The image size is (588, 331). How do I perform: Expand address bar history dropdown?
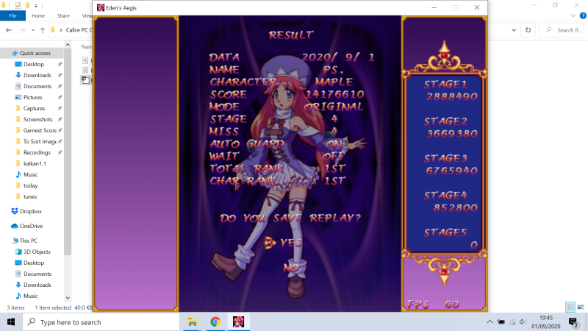514,30
